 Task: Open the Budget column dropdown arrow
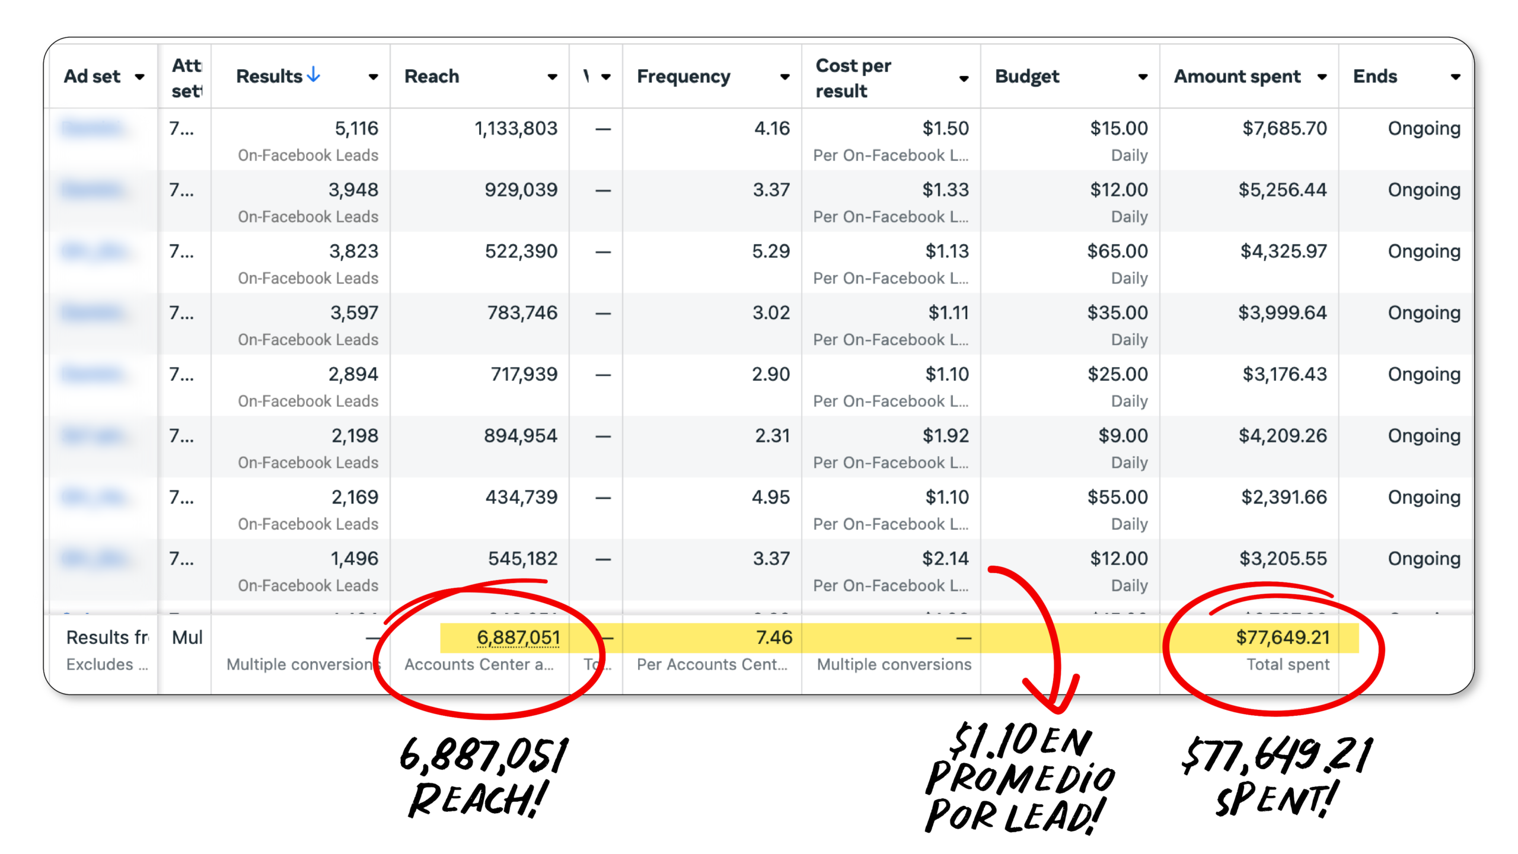1143,77
